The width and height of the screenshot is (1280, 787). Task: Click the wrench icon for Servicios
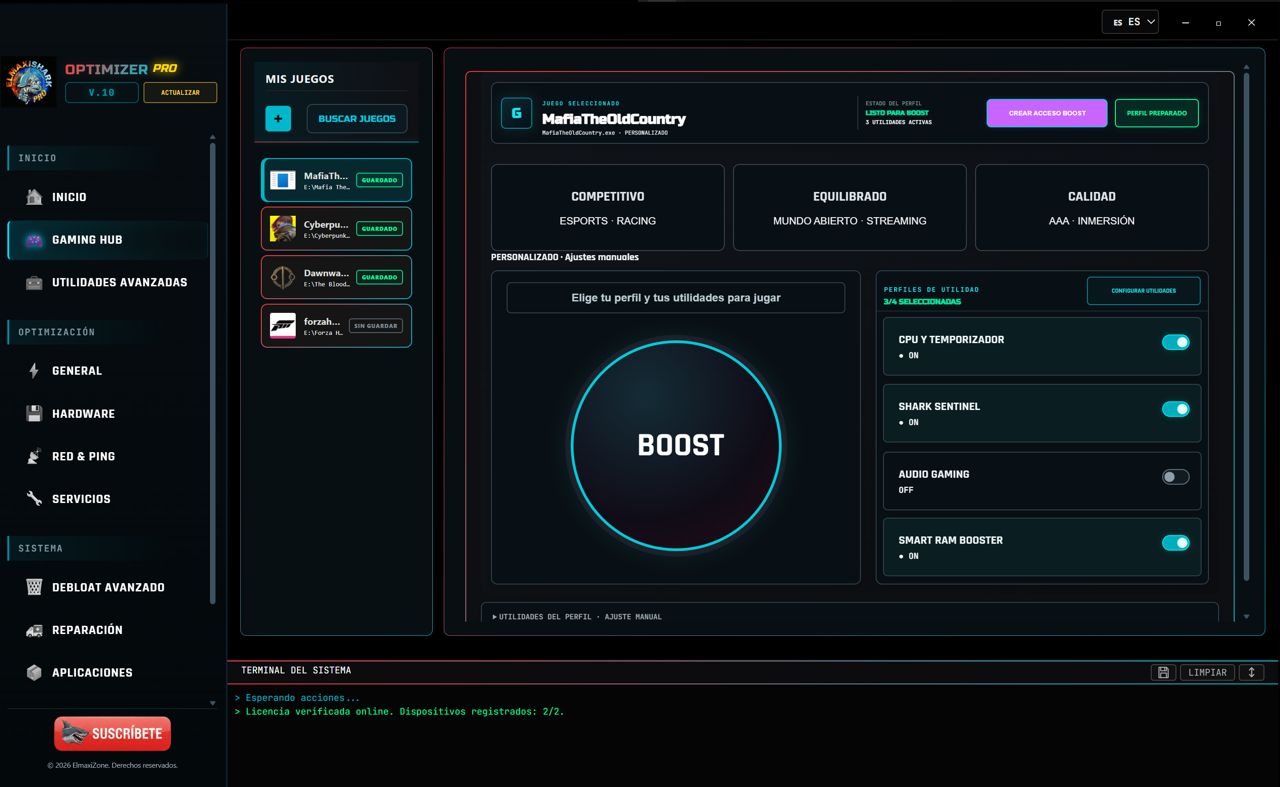coord(34,499)
